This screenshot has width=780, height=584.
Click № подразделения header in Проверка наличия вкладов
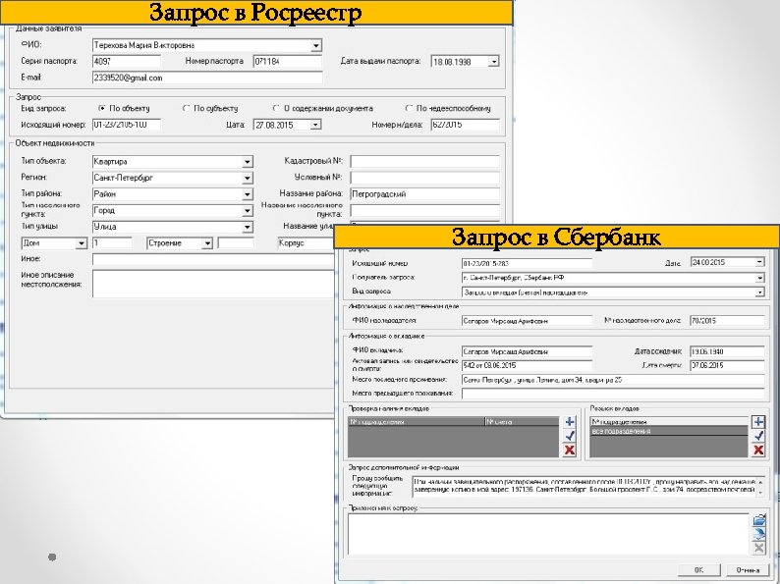(x=417, y=421)
